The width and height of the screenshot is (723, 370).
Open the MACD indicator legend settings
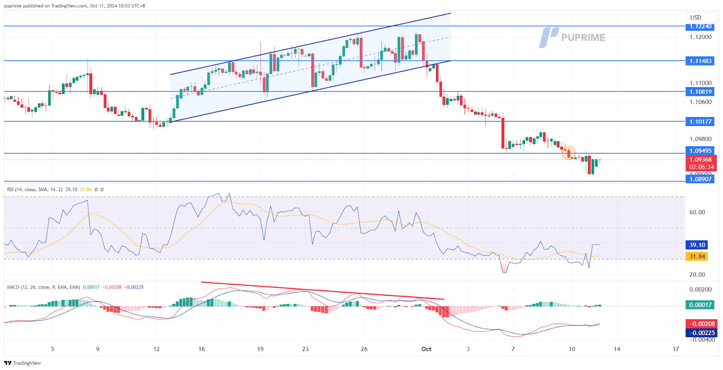click(43, 287)
